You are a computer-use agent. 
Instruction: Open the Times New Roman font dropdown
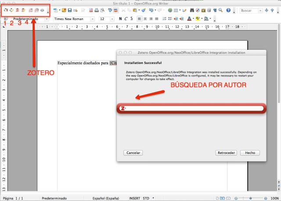92,19
